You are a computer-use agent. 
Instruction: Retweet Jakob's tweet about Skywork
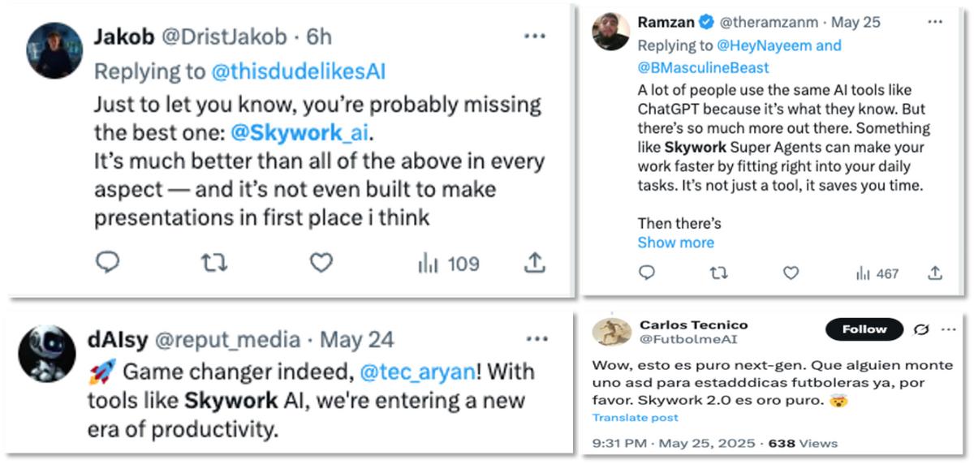(x=214, y=263)
